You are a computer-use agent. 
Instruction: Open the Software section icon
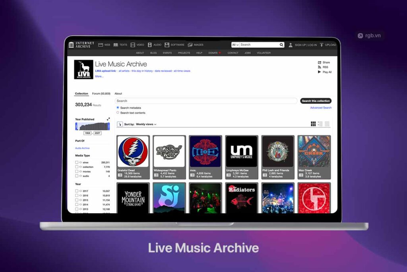[167, 45]
